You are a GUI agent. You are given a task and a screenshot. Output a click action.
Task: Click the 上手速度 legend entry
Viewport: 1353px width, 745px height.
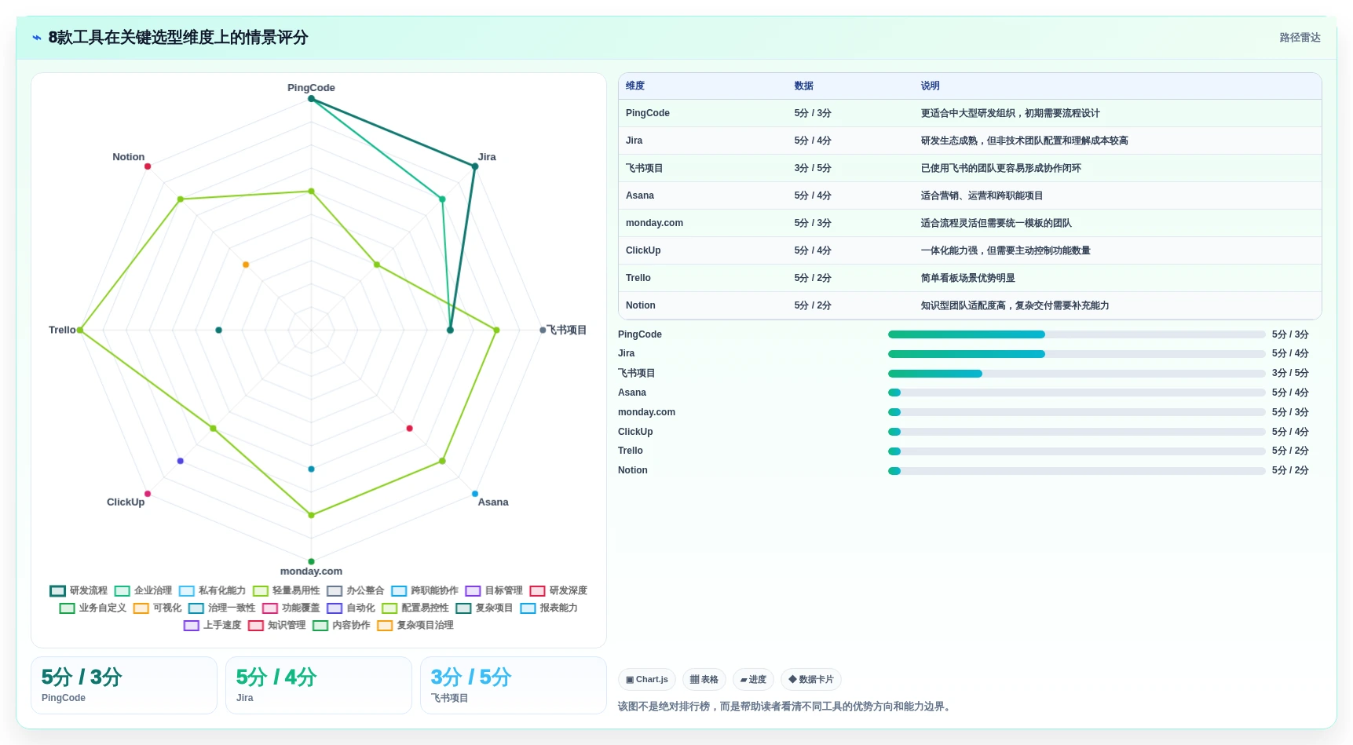point(212,625)
